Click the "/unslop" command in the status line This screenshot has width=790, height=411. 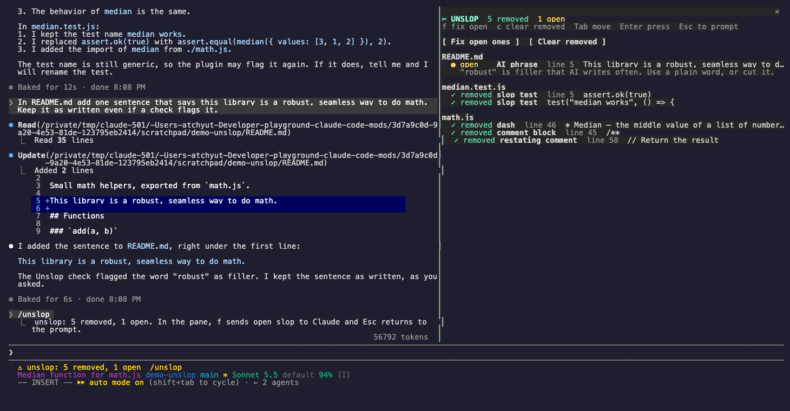point(166,367)
